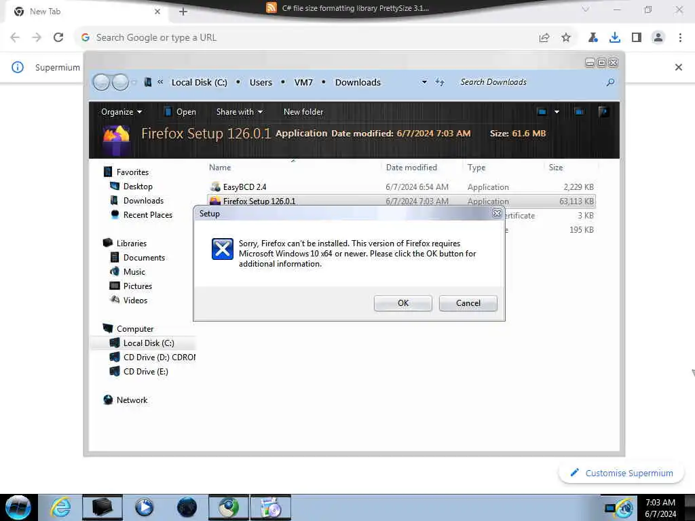Viewport: 695px width, 521px height.
Task: Dismiss the Supermium info bar
Action: (x=678, y=67)
